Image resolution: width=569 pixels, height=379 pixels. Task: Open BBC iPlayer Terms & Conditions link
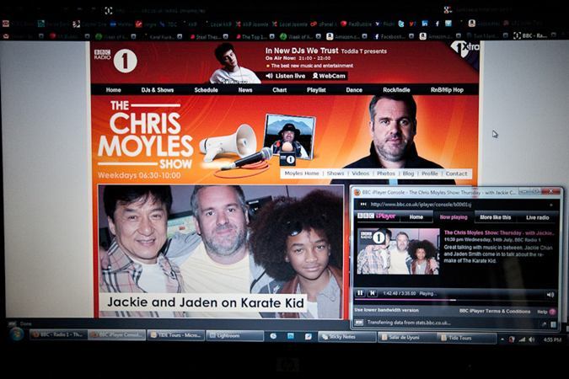point(495,311)
